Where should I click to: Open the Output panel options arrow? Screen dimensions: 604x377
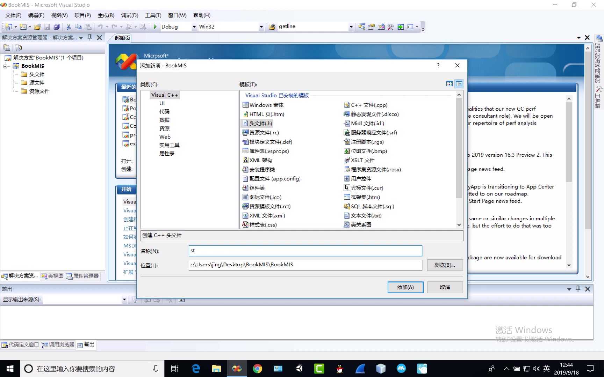tap(569, 289)
